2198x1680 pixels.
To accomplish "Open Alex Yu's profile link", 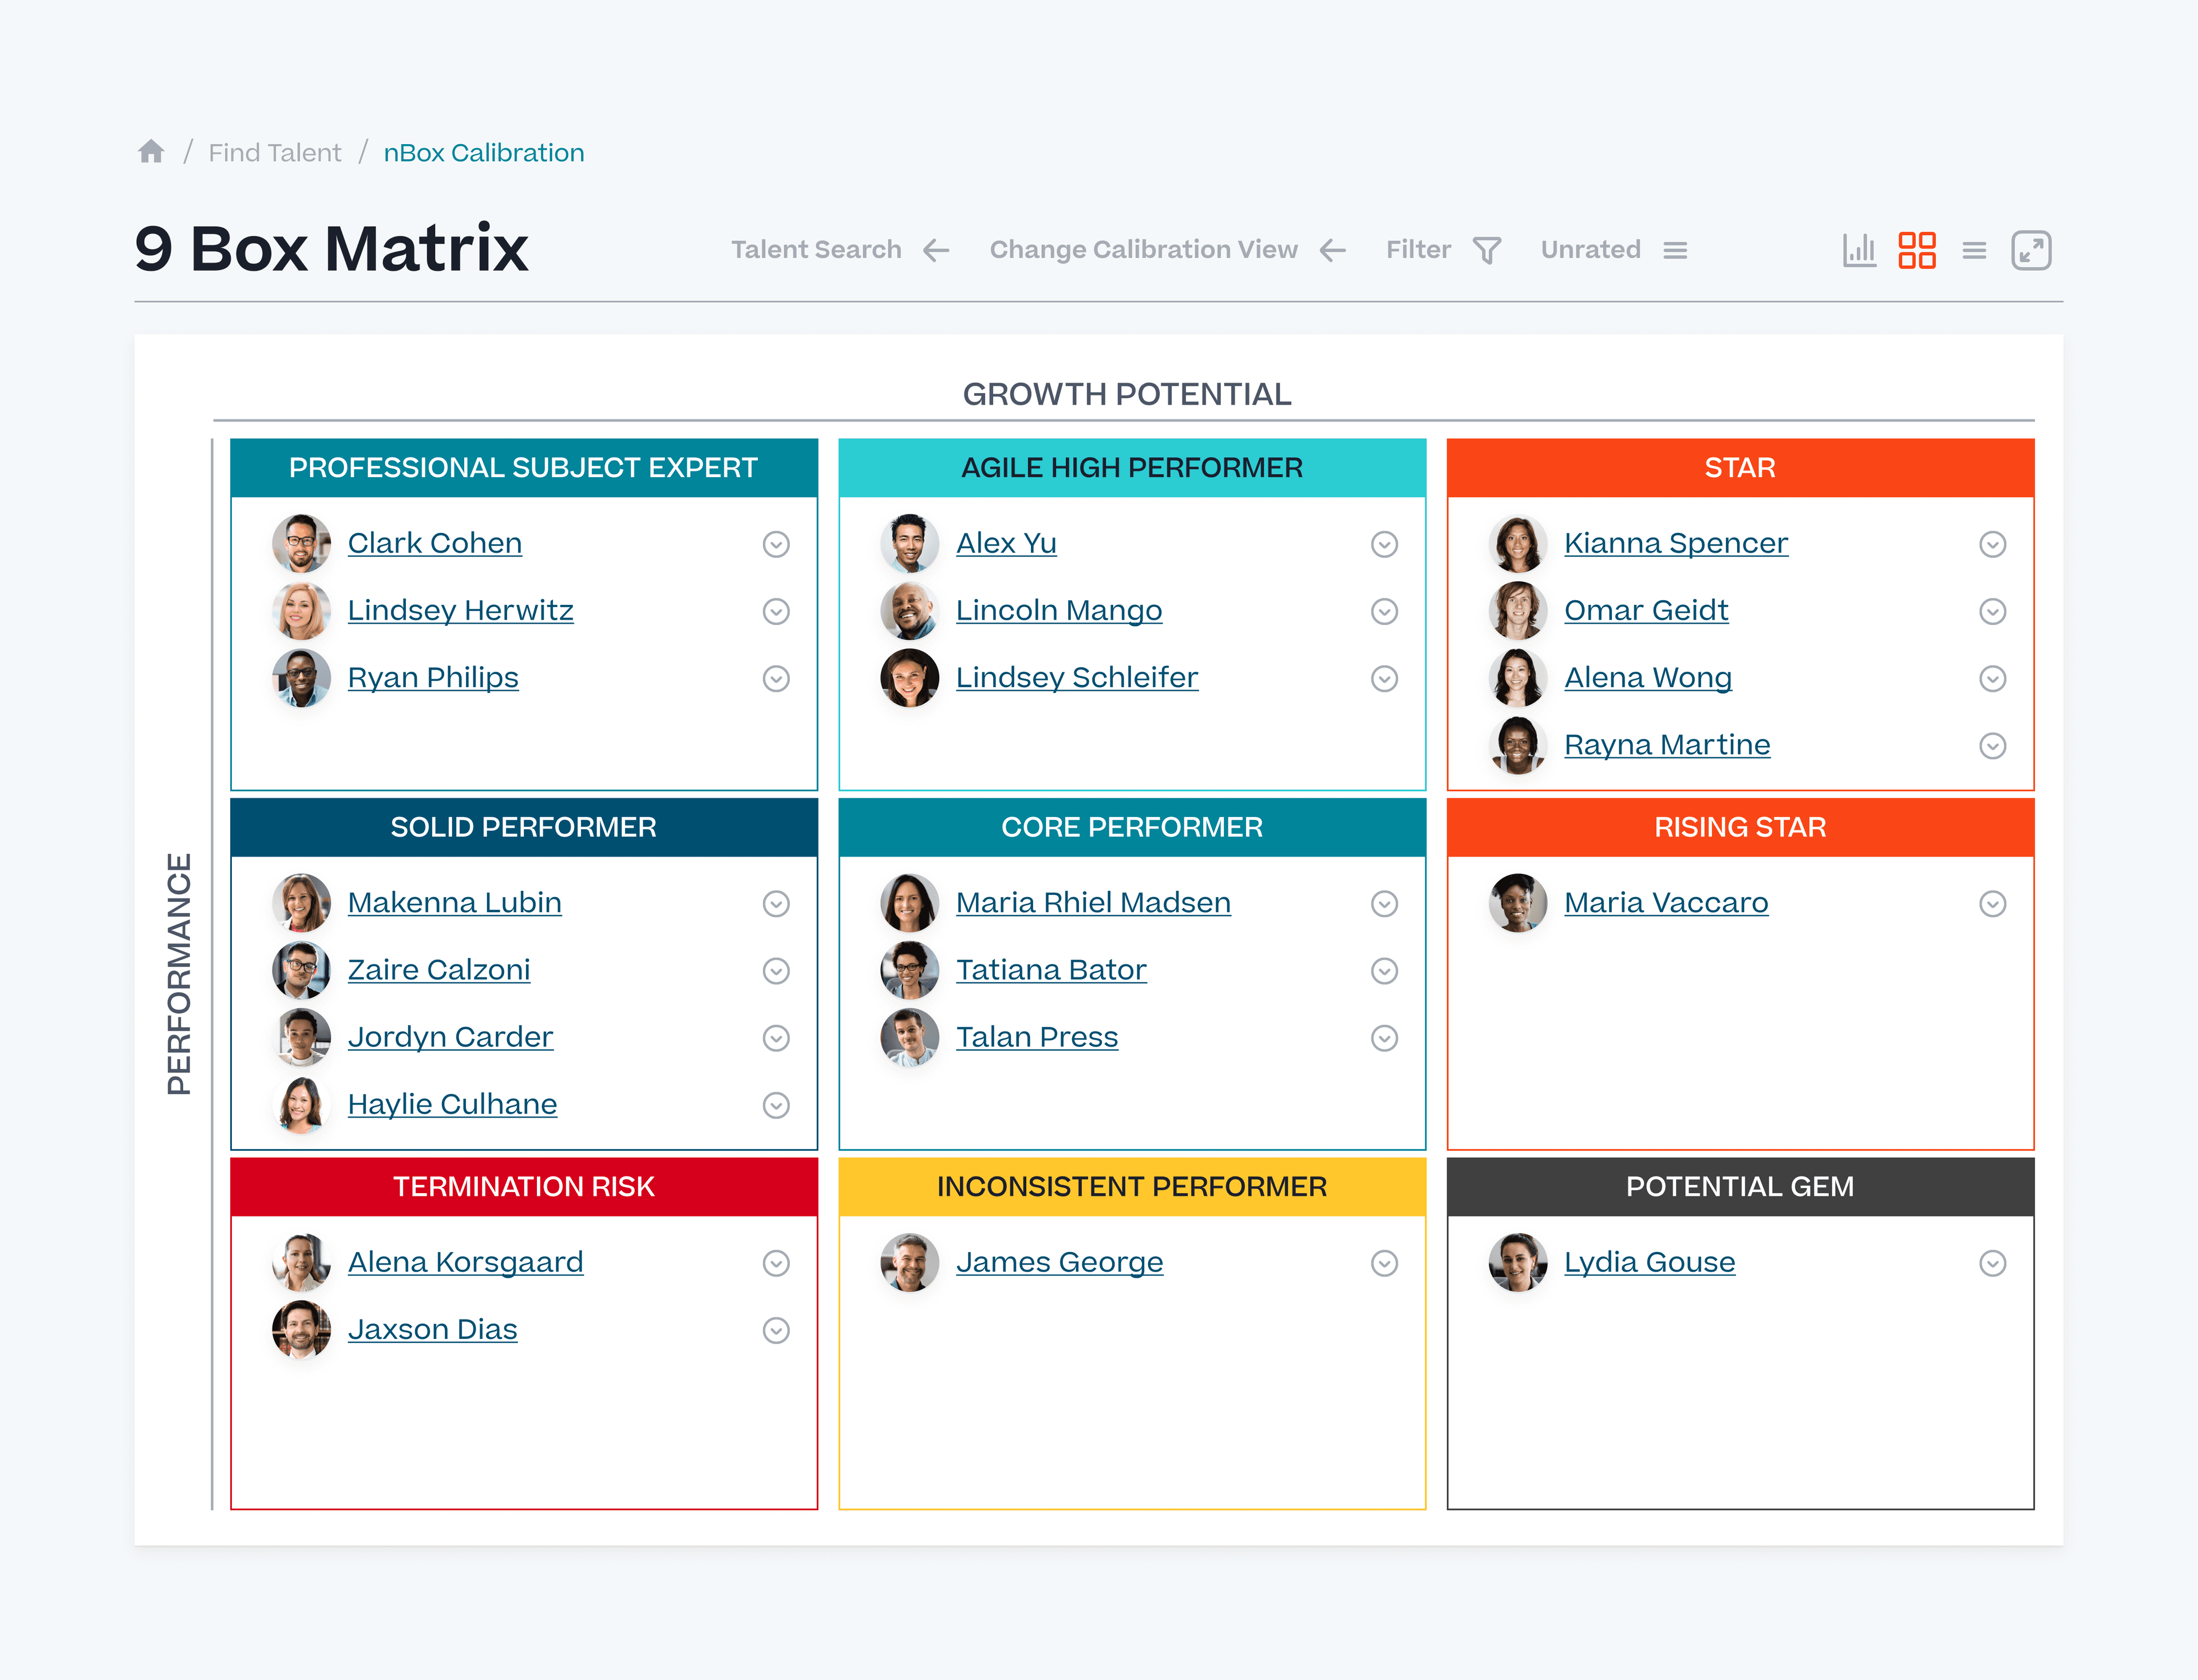I will coord(1006,543).
